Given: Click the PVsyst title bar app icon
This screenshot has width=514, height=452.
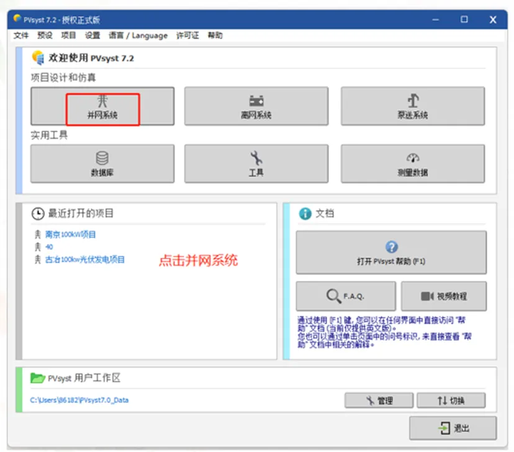Looking at the screenshot, I should click(17, 19).
